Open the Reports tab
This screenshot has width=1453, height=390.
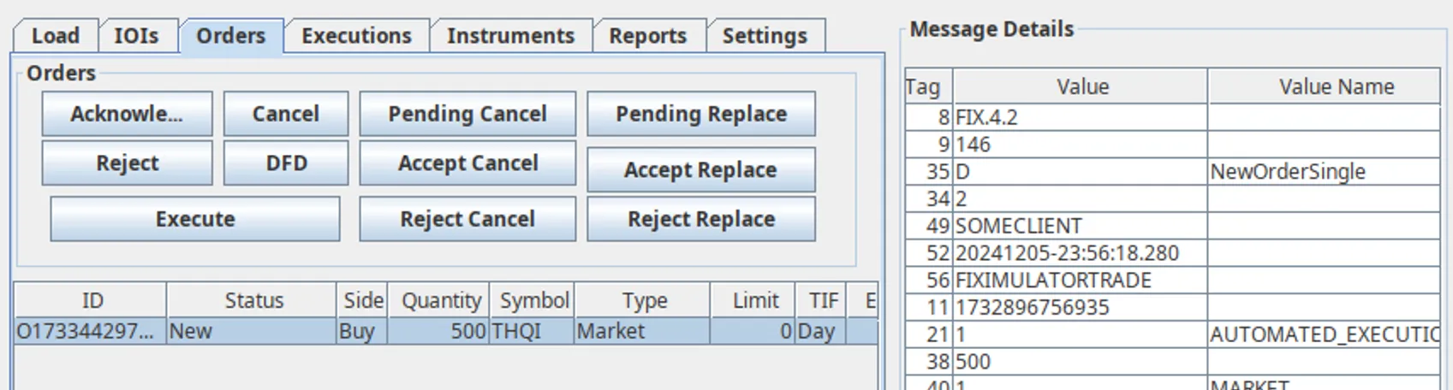648,36
